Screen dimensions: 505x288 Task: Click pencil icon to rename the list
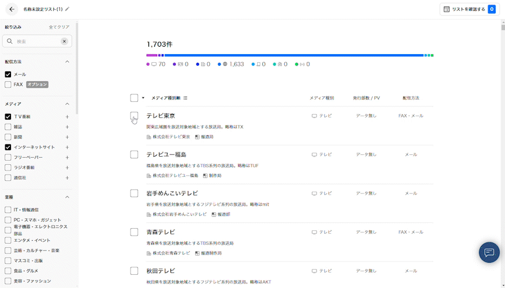pos(68,9)
